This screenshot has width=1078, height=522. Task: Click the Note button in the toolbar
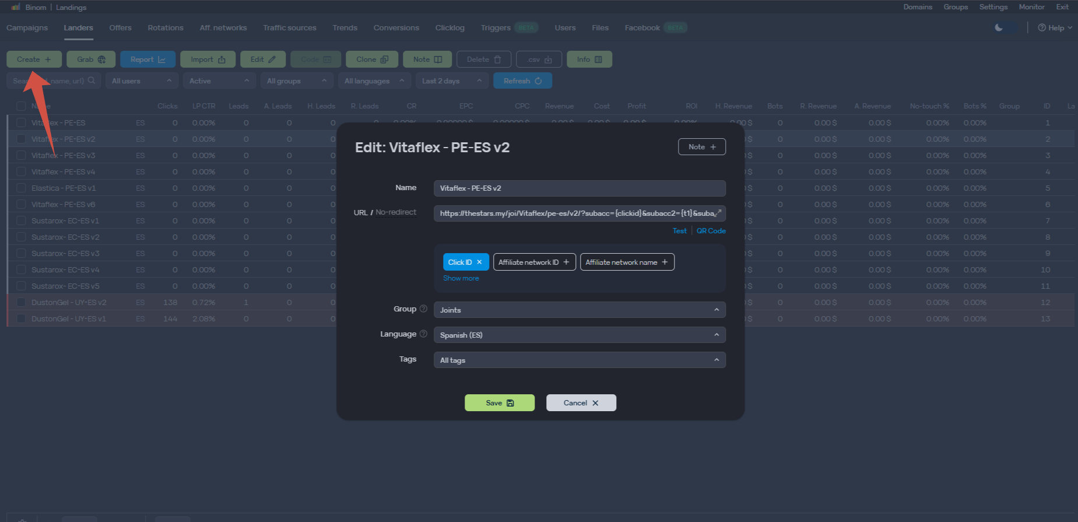pyautogui.click(x=427, y=59)
